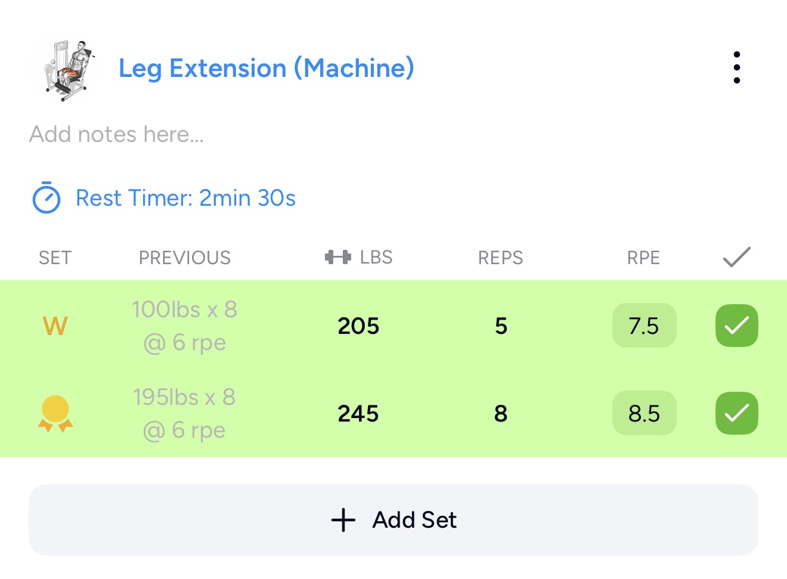The image size is (787, 579).
Task: Tap the gold medal set badge
Action: (x=55, y=413)
